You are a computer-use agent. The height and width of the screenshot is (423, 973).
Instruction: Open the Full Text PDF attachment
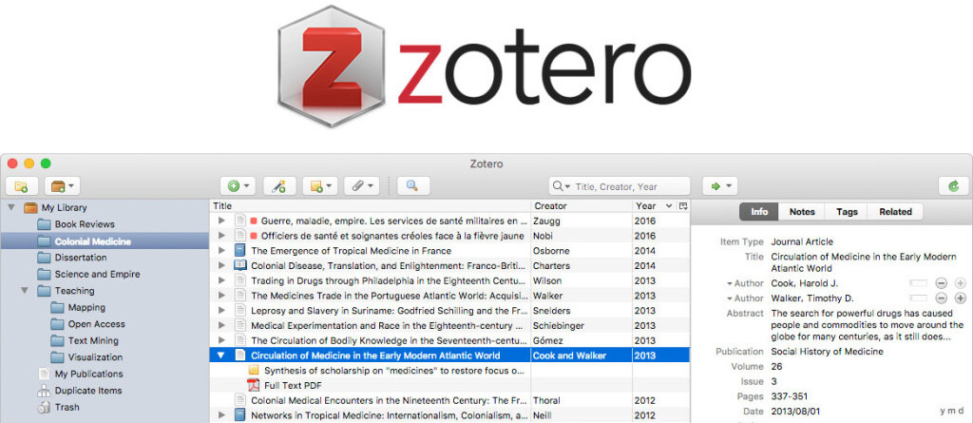(x=293, y=385)
